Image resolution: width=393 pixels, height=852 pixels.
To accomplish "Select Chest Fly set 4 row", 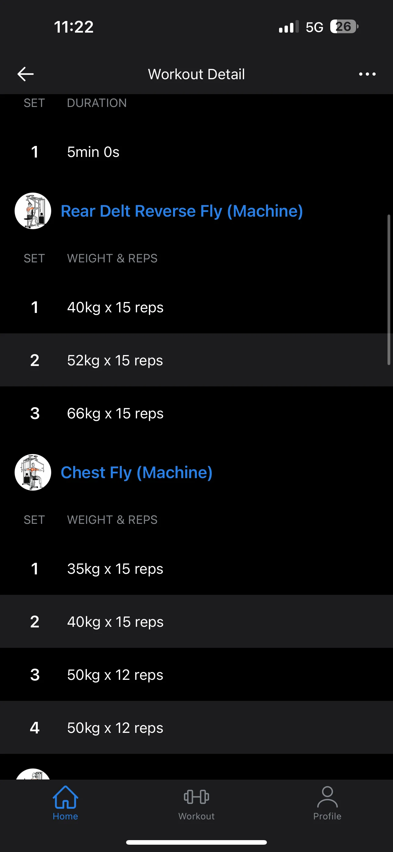I will [196, 728].
